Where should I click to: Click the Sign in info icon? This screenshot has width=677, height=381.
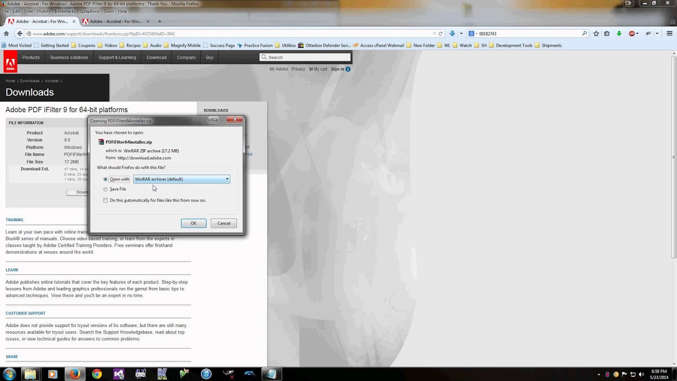tap(348, 69)
